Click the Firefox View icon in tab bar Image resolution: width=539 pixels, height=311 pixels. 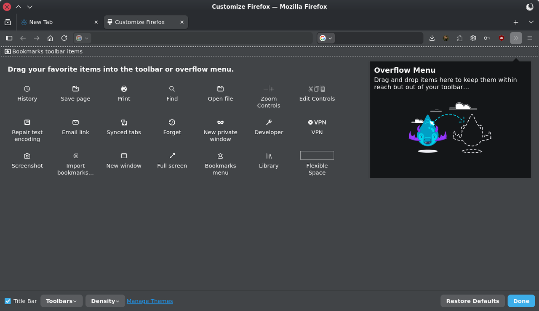coord(8,22)
